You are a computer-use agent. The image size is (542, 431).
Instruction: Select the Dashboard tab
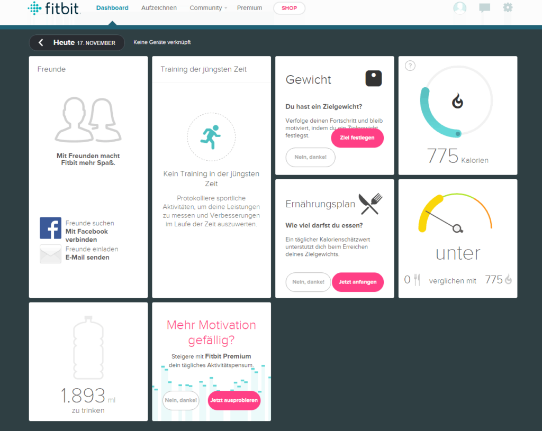[112, 8]
